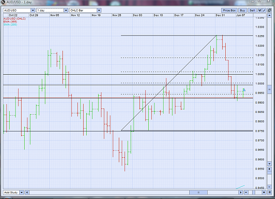Click the Dec 10 date label
Screen dimensions: 275x199
click(x=158, y=15)
